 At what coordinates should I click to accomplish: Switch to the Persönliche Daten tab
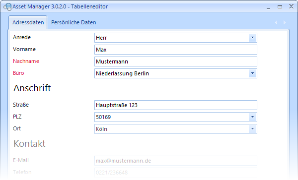pos(74,22)
